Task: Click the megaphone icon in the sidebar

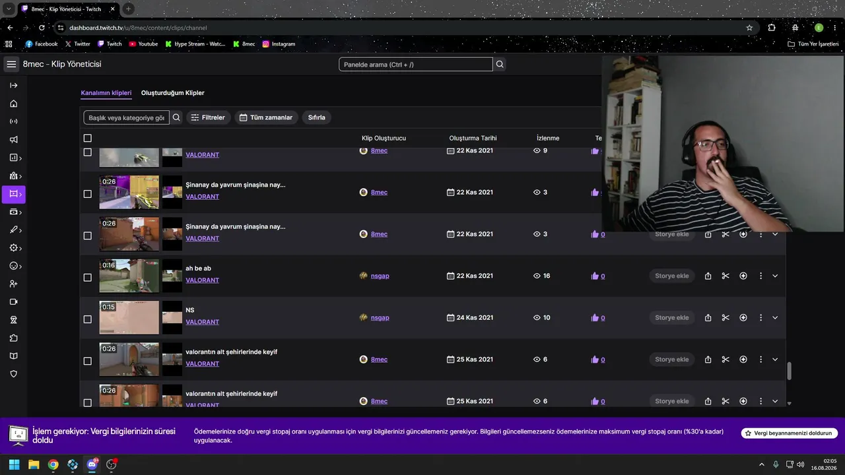Action: click(13, 140)
